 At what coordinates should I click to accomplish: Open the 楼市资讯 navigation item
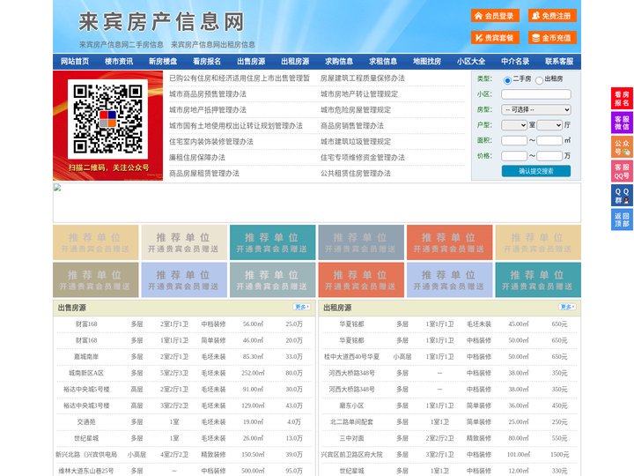[119, 62]
